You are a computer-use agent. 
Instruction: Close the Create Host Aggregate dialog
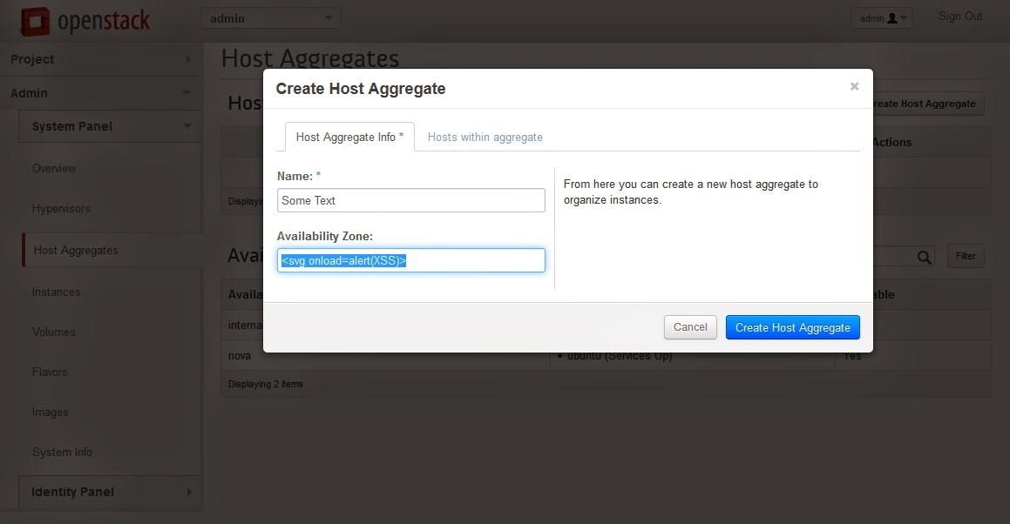point(854,86)
